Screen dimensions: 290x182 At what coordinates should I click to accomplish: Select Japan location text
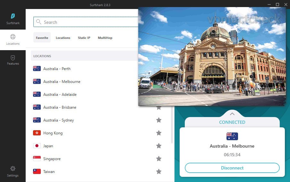[x=48, y=146]
